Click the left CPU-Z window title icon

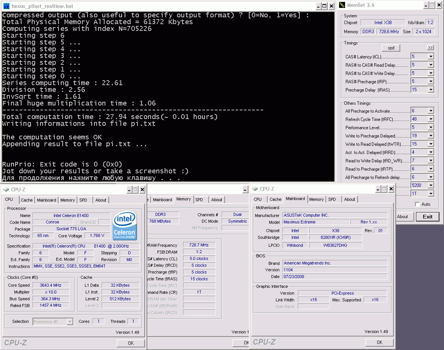6,189
